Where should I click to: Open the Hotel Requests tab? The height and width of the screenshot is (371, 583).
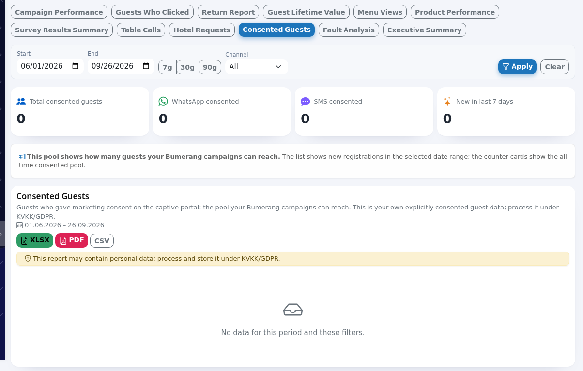[x=202, y=30]
